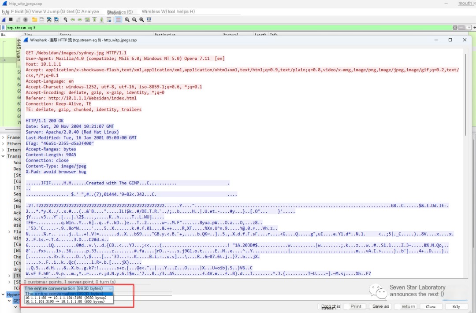Minimize the Follow HTTP stream dialog
Viewport: 476px width, 313px height.
436,40
